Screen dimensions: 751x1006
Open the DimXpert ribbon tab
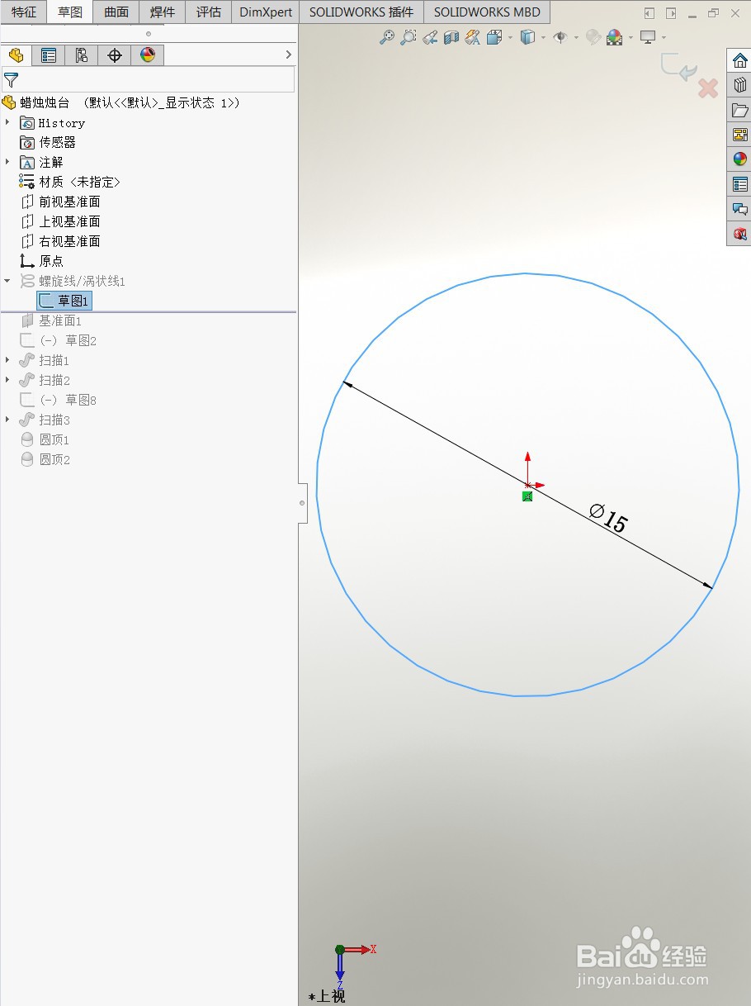pyautogui.click(x=266, y=12)
